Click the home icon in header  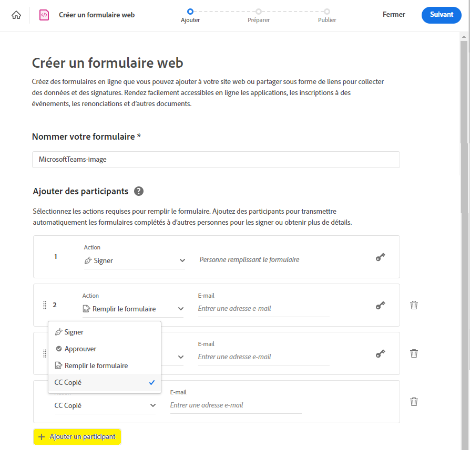(16, 15)
